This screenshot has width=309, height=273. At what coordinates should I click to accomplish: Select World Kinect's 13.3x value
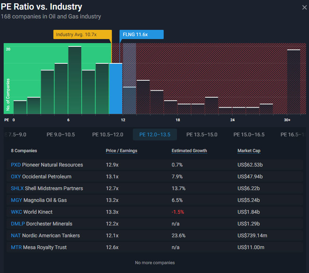(112, 212)
